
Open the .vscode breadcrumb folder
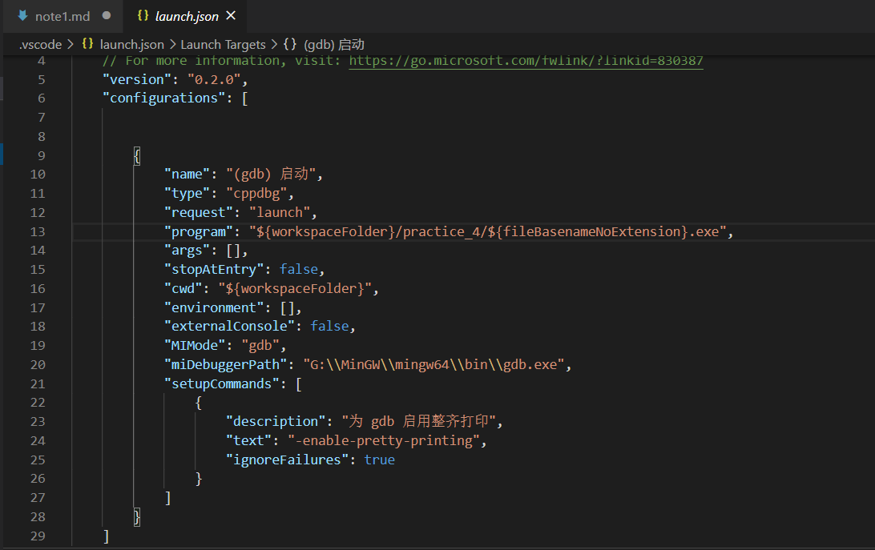(x=39, y=44)
